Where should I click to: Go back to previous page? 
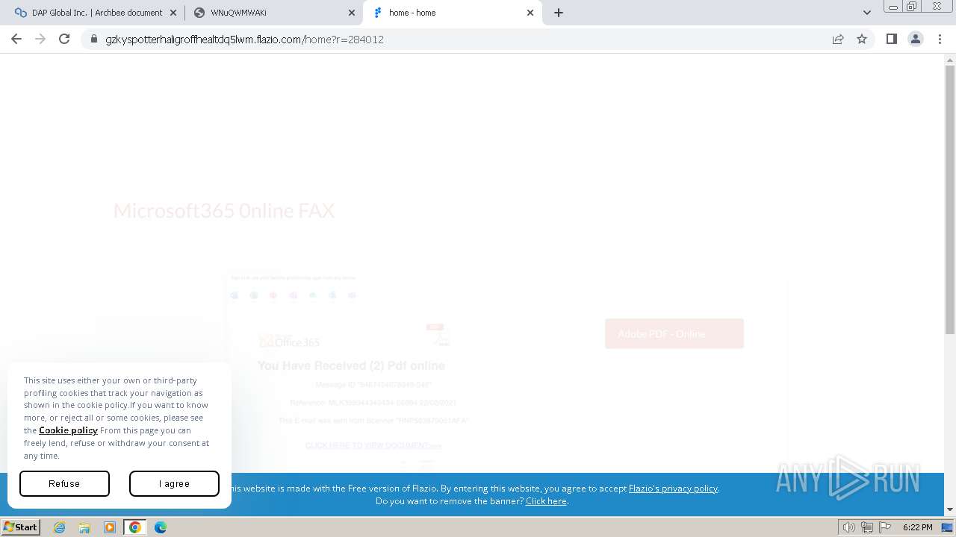pos(16,39)
